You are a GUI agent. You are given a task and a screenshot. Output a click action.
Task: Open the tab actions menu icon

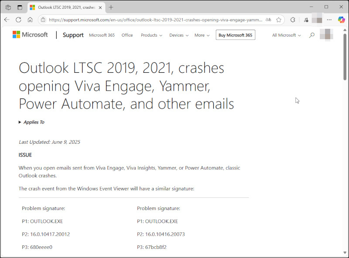20,7
